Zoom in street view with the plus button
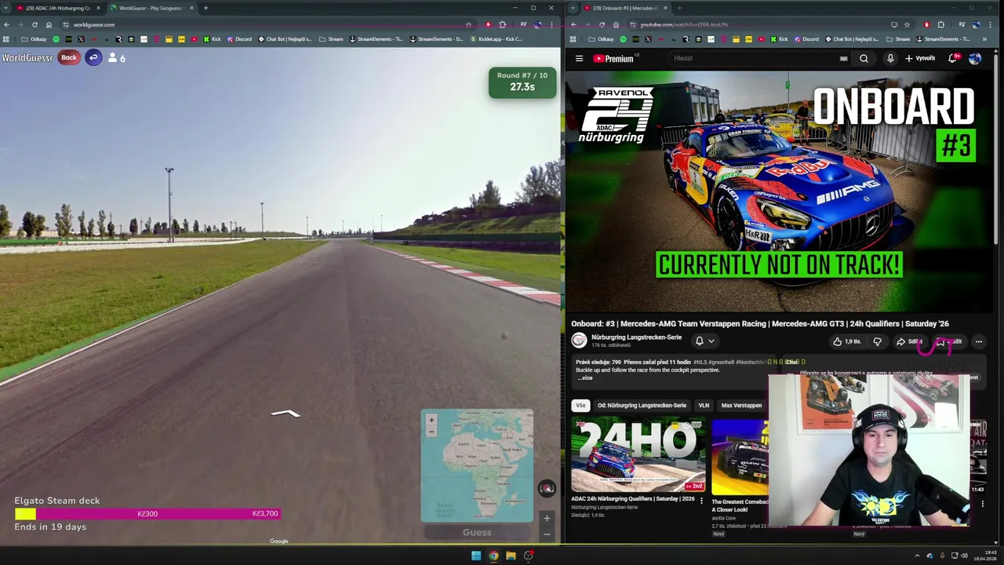 pos(547,518)
